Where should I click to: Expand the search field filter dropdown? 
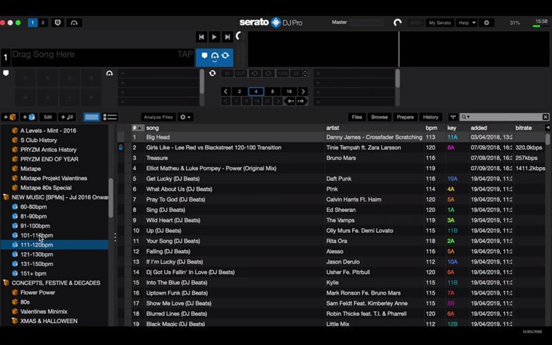[x=466, y=117]
